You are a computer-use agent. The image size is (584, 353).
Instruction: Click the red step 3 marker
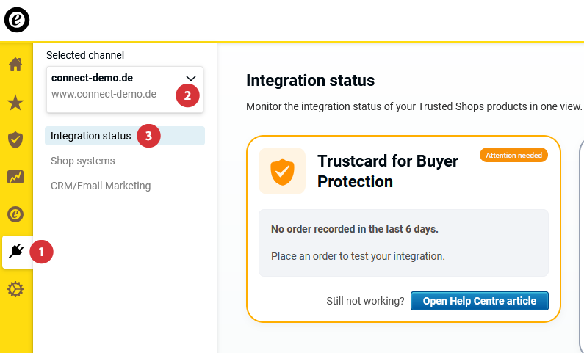[148, 136]
